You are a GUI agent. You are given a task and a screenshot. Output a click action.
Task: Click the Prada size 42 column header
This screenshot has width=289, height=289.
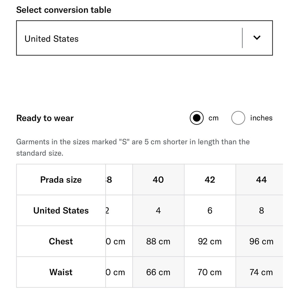click(x=210, y=179)
